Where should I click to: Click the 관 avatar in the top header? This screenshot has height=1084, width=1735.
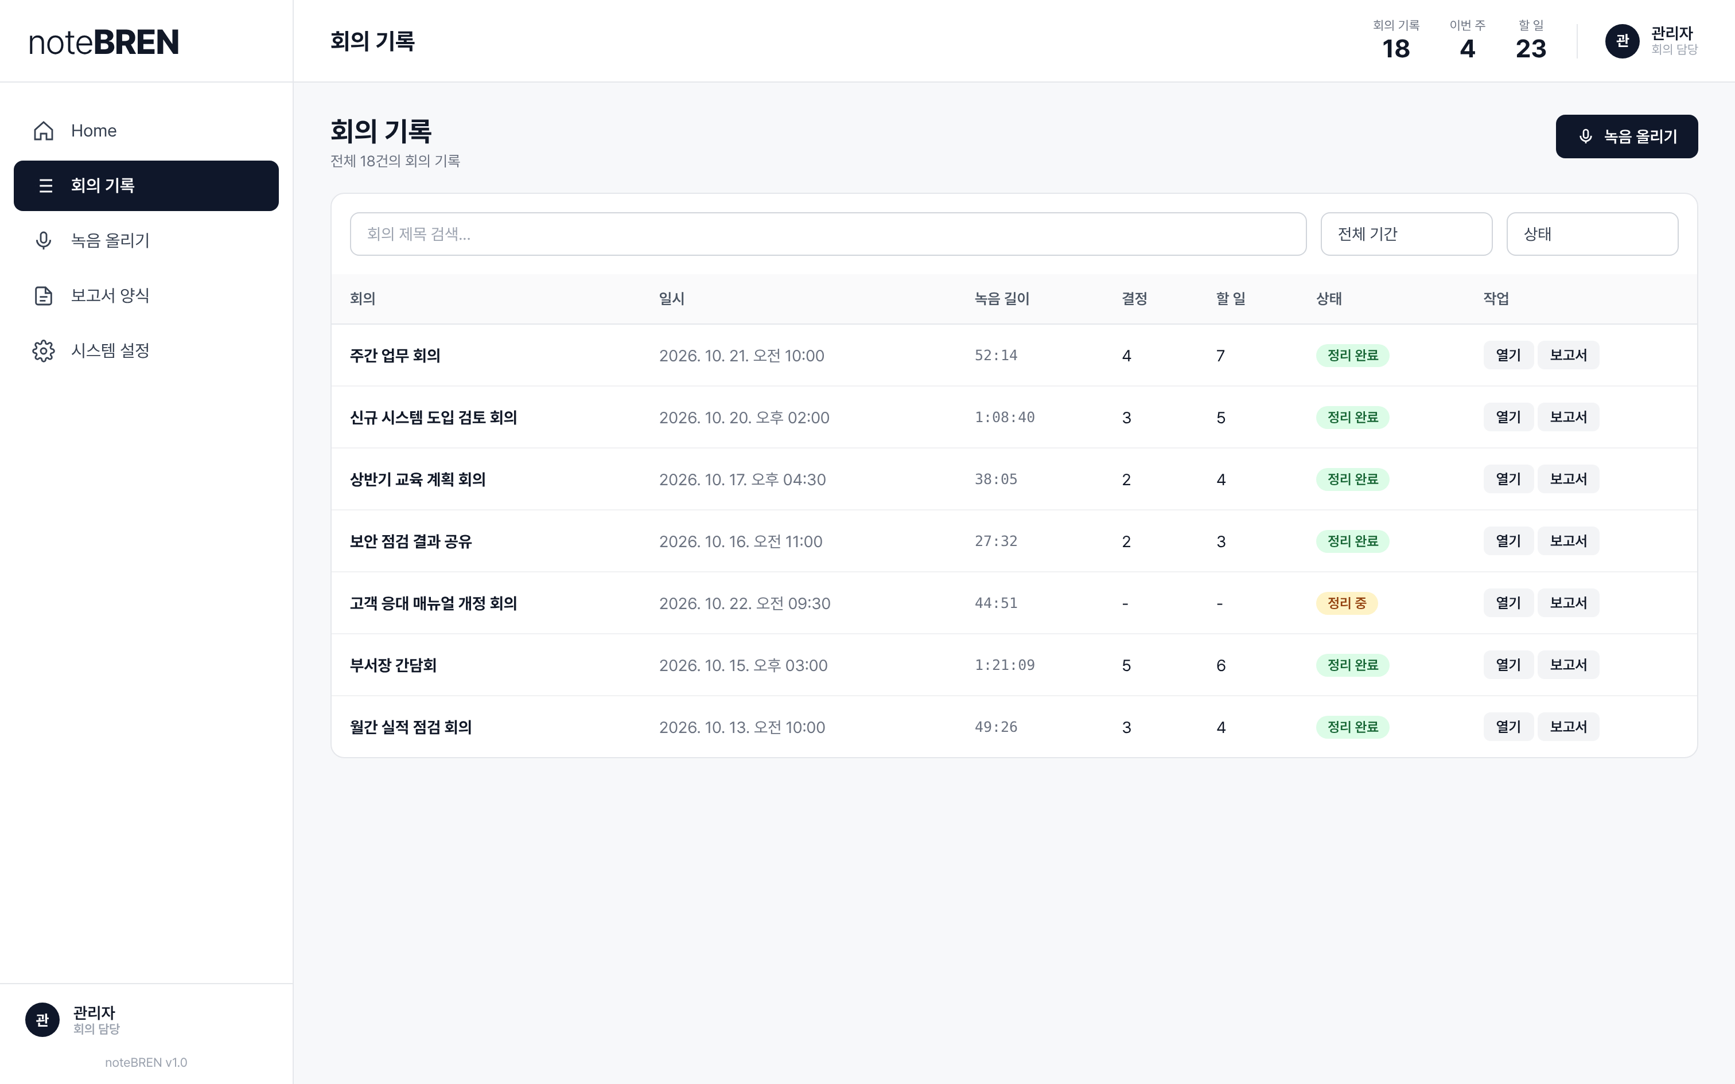(x=1623, y=41)
